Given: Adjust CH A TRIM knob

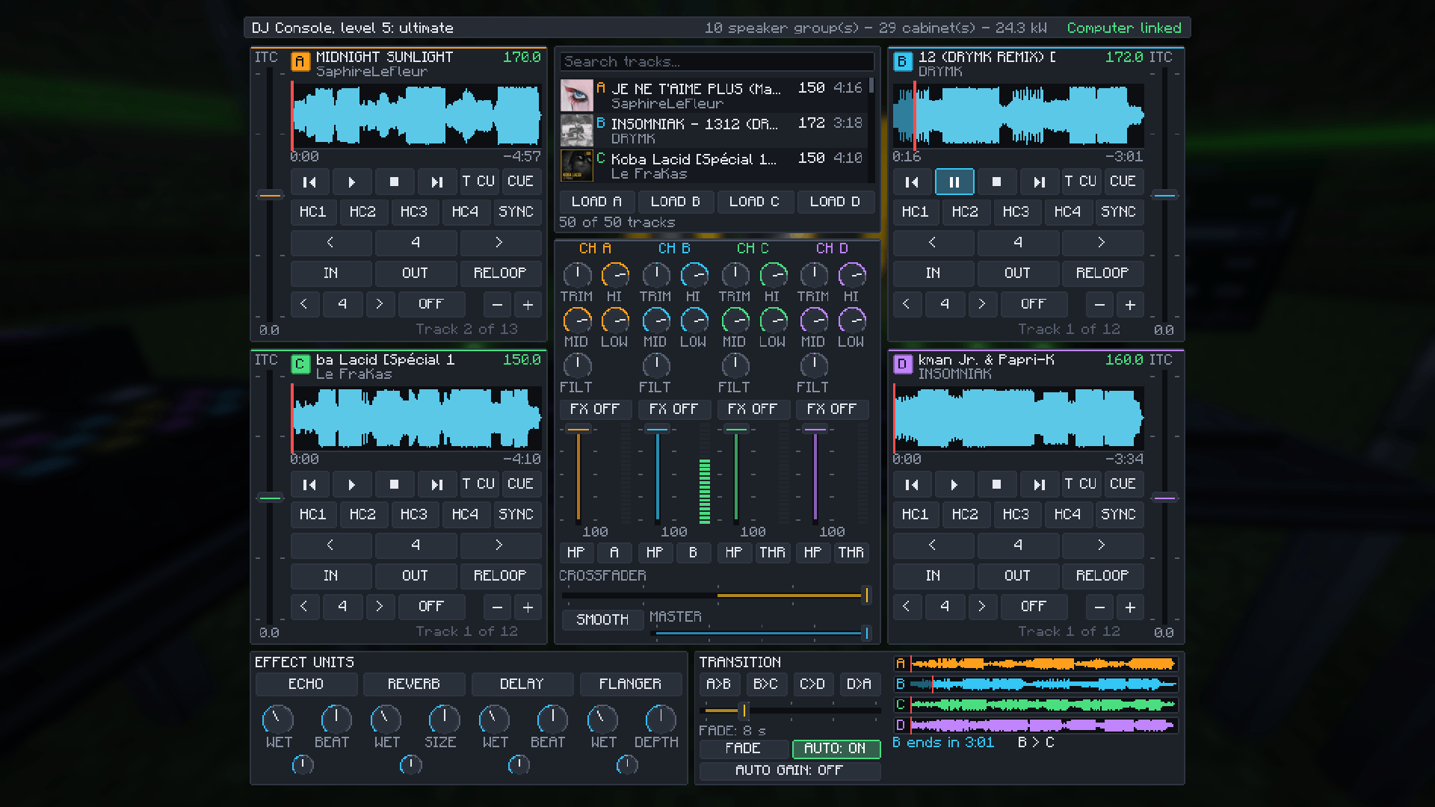Looking at the screenshot, I should click(x=577, y=275).
